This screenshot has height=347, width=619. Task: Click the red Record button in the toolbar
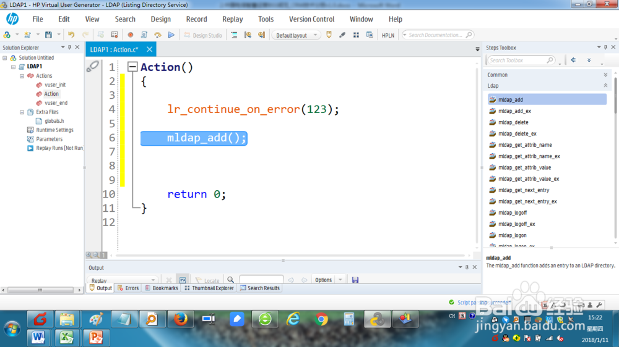coord(130,35)
